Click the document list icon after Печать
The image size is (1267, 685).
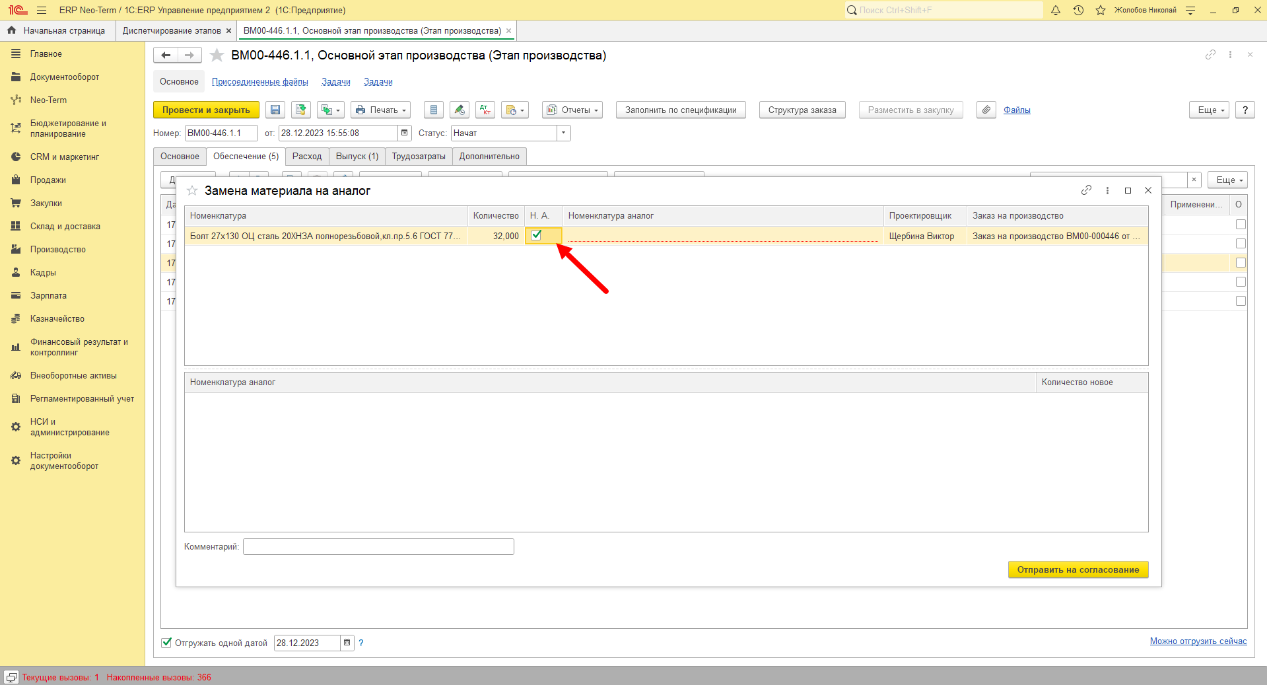[x=433, y=110]
